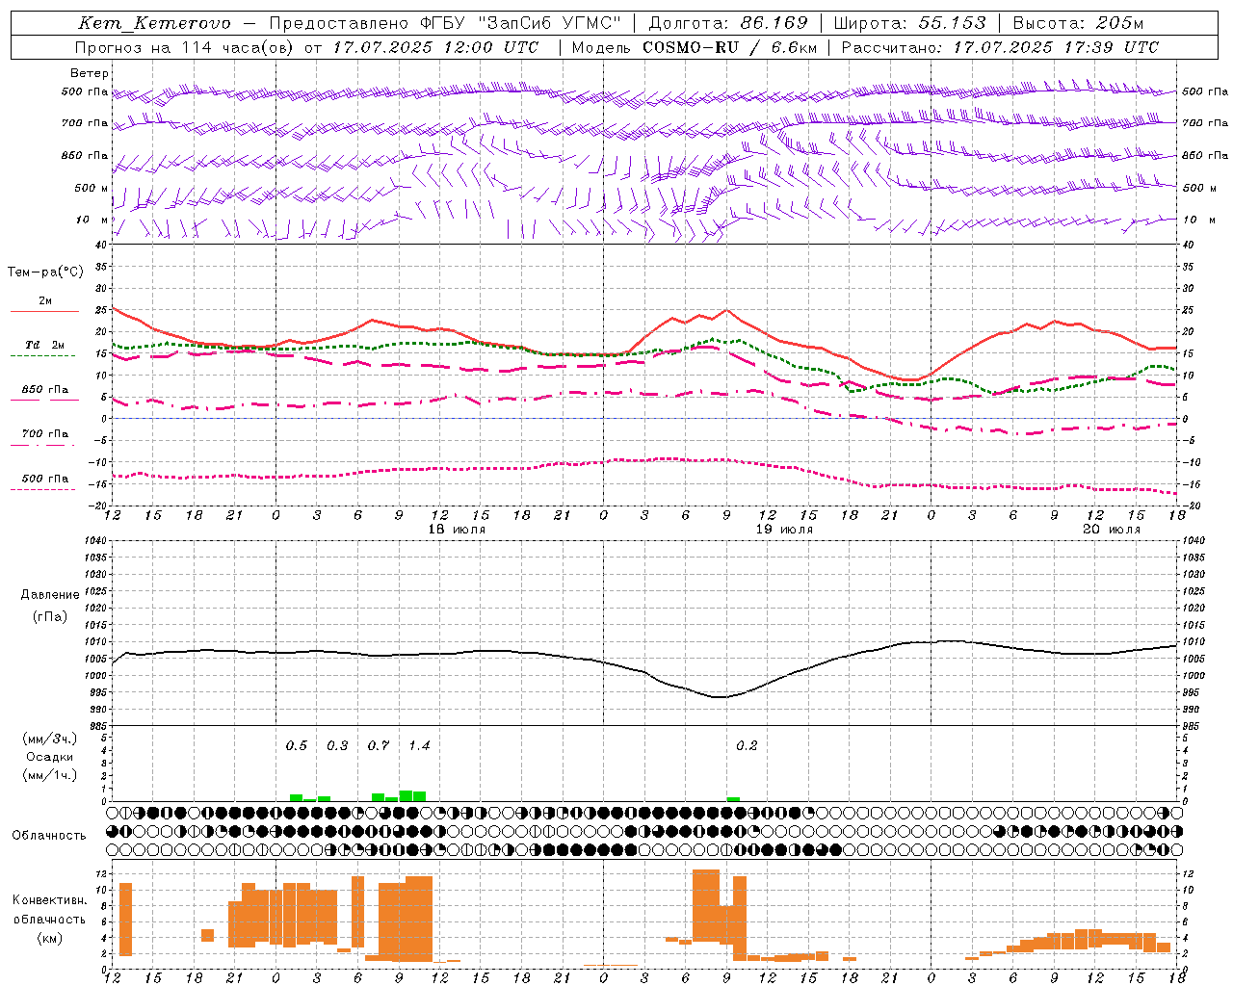Click the '1.4' precipitation amount value
The width and height of the screenshot is (1233, 986).
point(419,746)
